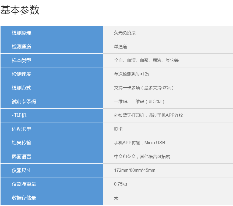Click the 基本参数 heading

pos(20,10)
